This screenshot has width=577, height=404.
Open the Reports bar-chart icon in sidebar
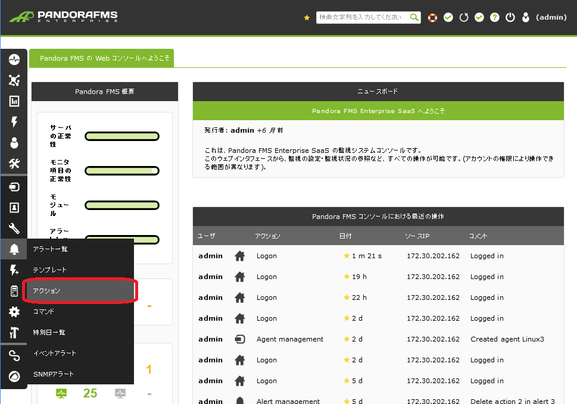(14, 101)
